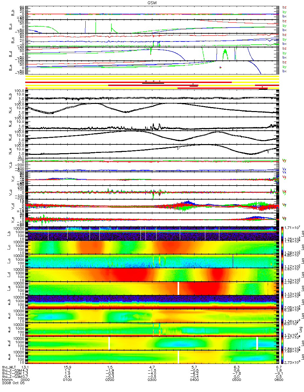Click the thc_Y-GSM footer row label

click(x=11, y=373)
